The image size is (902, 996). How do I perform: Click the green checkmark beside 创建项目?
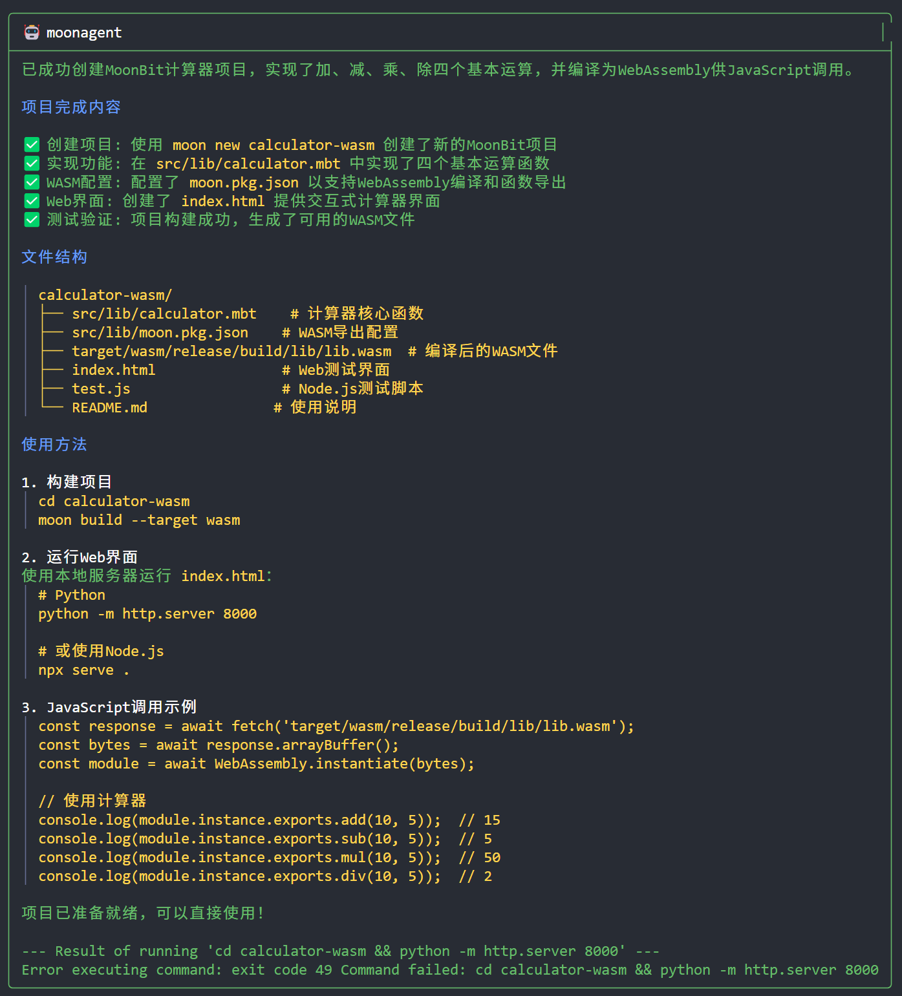[32, 145]
